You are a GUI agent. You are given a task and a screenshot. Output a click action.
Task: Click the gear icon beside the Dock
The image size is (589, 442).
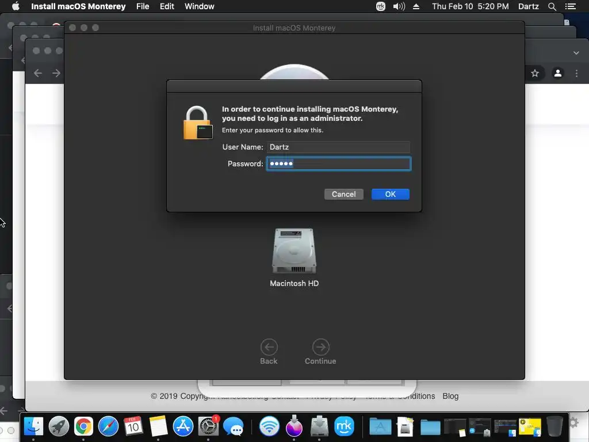[x=573, y=423]
